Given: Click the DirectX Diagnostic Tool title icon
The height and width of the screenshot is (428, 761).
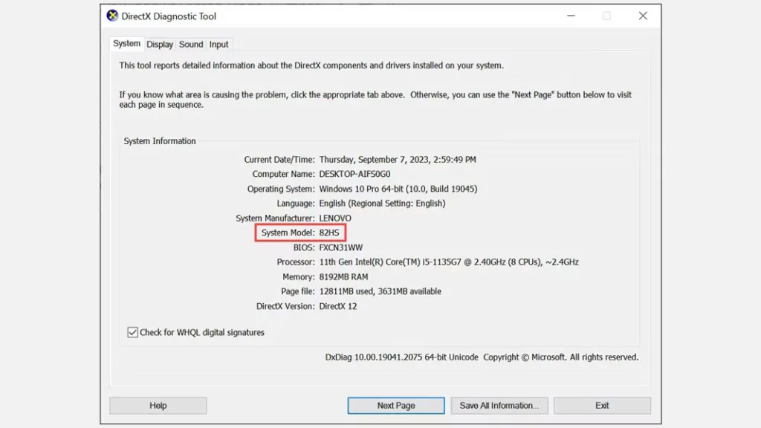Looking at the screenshot, I should [112, 16].
